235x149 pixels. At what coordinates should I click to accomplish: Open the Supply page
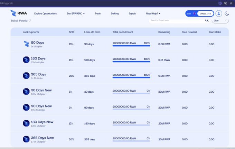[132, 13]
